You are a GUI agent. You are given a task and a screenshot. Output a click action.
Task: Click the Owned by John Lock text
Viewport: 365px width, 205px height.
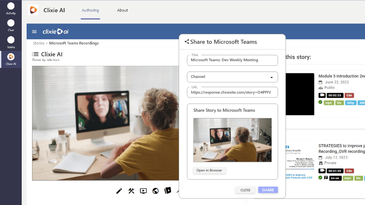click(x=46, y=60)
